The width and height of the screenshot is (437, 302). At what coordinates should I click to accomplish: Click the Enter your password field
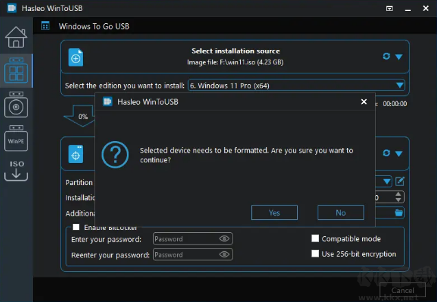coord(193,239)
